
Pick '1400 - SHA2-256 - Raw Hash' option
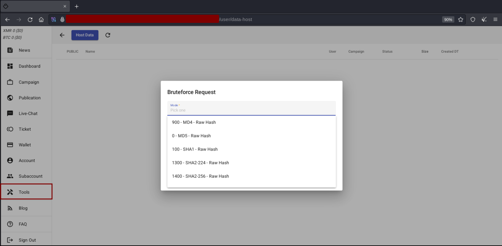pos(200,176)
